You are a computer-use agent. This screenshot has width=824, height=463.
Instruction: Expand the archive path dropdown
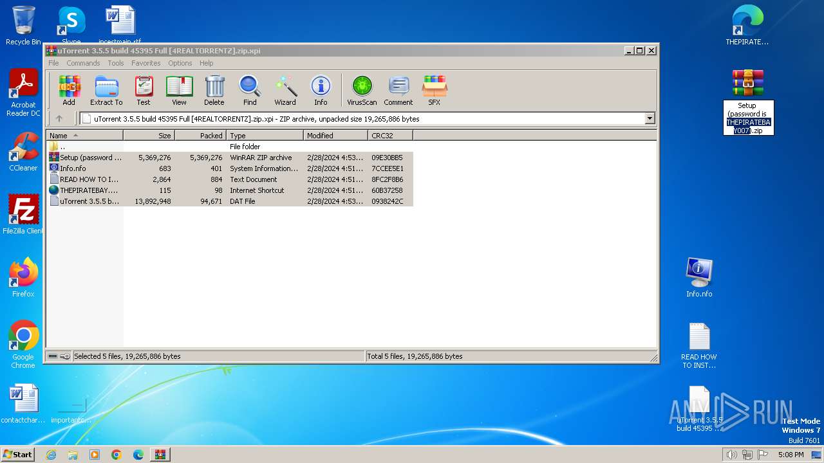coord(650,118)
